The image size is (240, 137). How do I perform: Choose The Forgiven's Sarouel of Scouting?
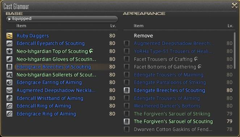coord(178,121)
